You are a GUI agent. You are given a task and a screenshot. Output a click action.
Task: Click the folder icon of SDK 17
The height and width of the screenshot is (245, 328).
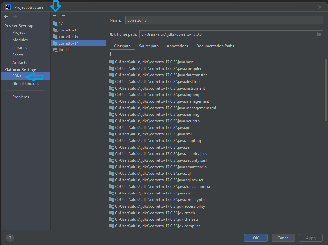[55, 23]
